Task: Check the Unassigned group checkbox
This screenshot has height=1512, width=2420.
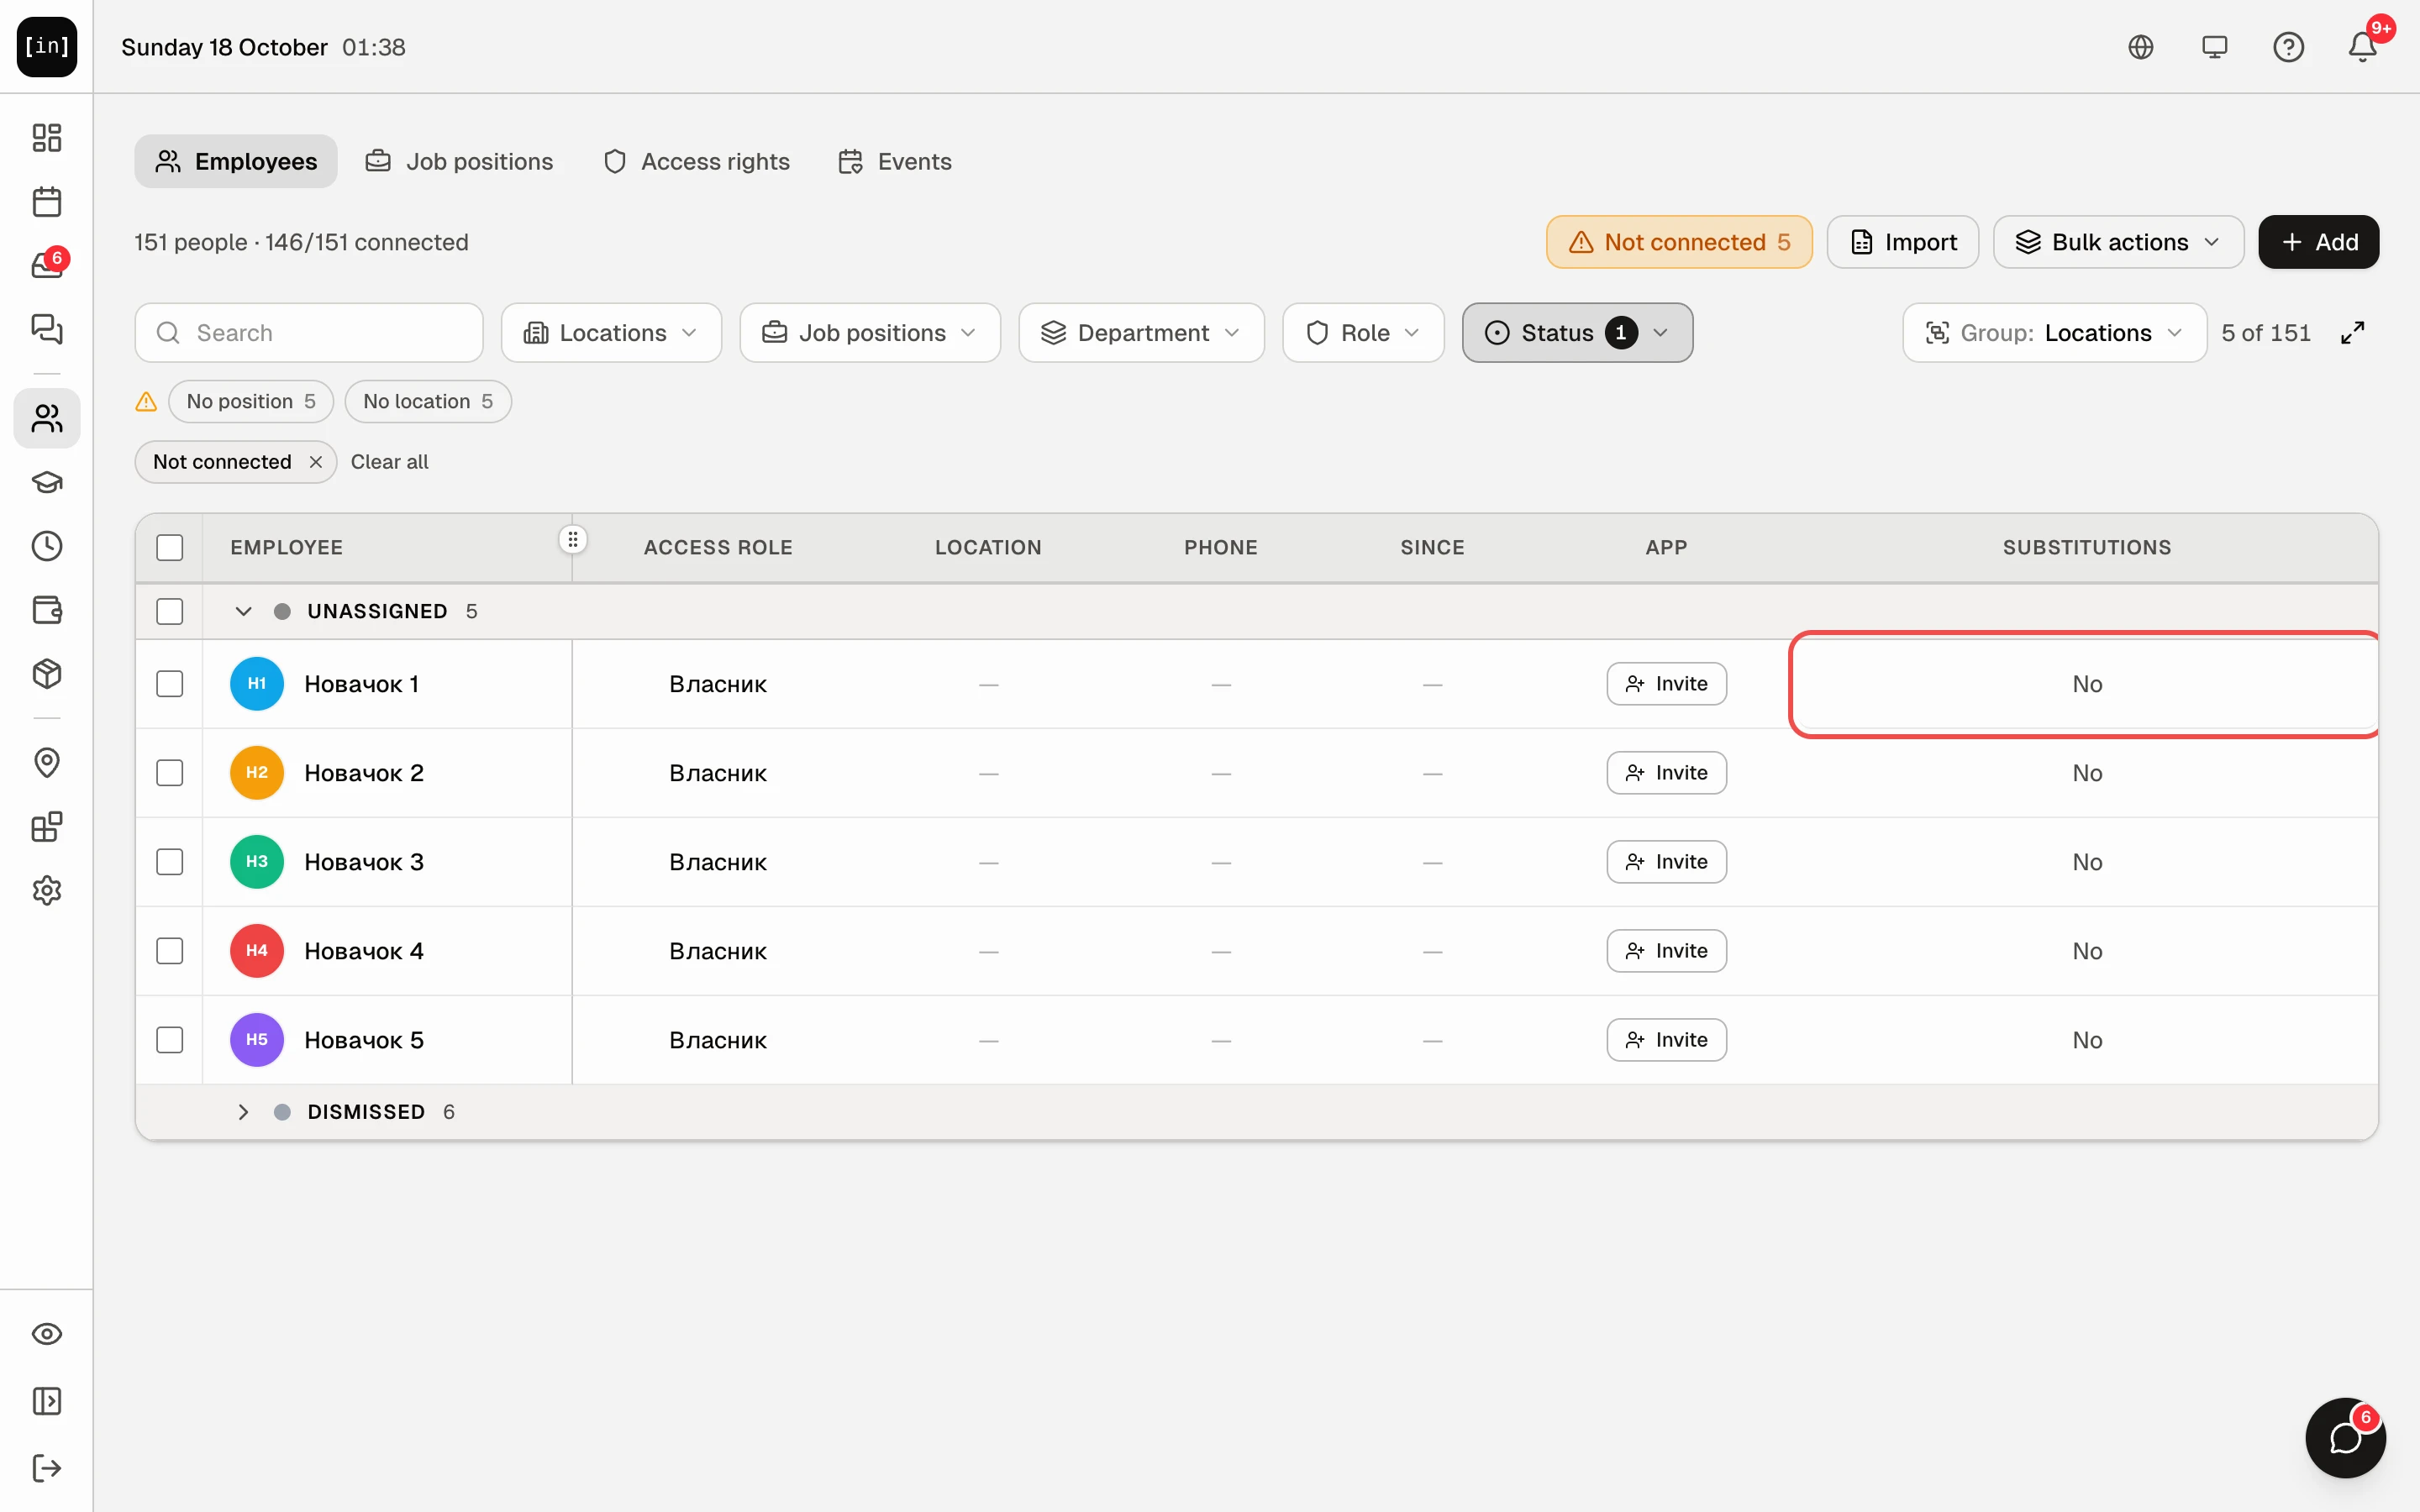Action: point(170,611)
